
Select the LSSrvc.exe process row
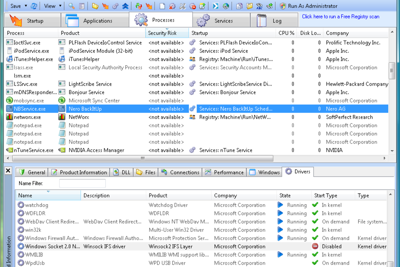click(196, 84)
